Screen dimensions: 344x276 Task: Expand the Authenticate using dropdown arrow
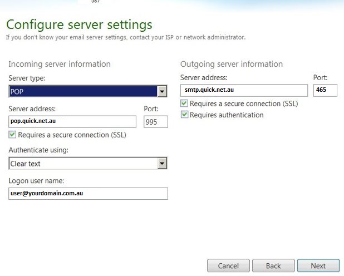point(162,164)
